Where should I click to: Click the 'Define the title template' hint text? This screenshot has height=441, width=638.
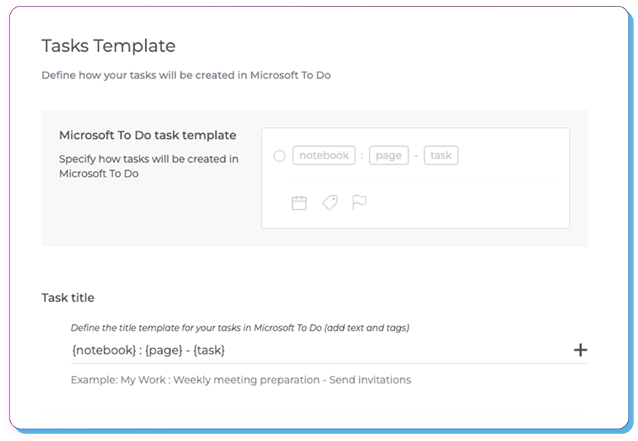point(240,328)
